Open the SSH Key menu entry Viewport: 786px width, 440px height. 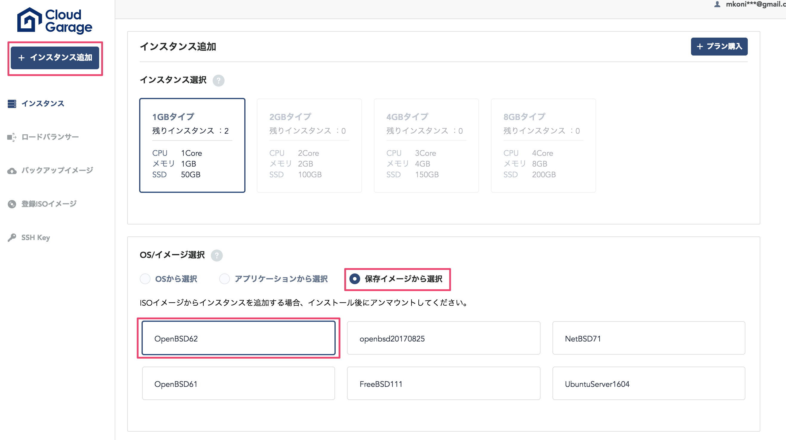[36, 237]
